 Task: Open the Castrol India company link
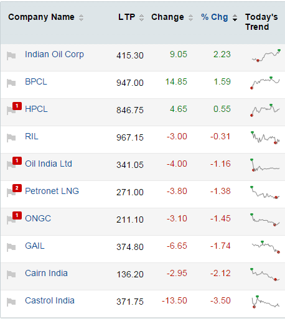point(50,300)
